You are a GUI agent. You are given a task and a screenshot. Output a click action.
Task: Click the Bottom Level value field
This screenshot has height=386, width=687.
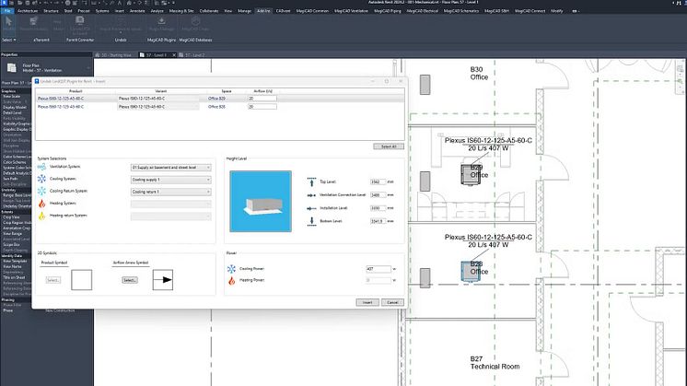378,221
